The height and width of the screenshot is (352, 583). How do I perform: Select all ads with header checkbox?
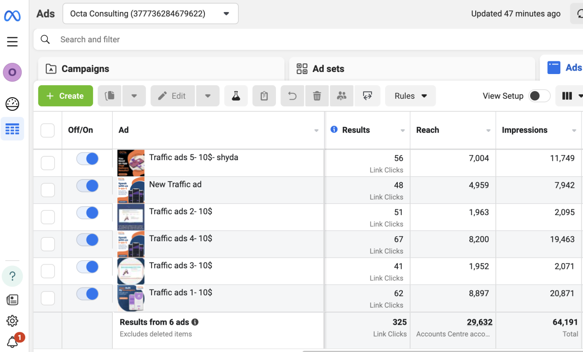[x=48, y=130]
